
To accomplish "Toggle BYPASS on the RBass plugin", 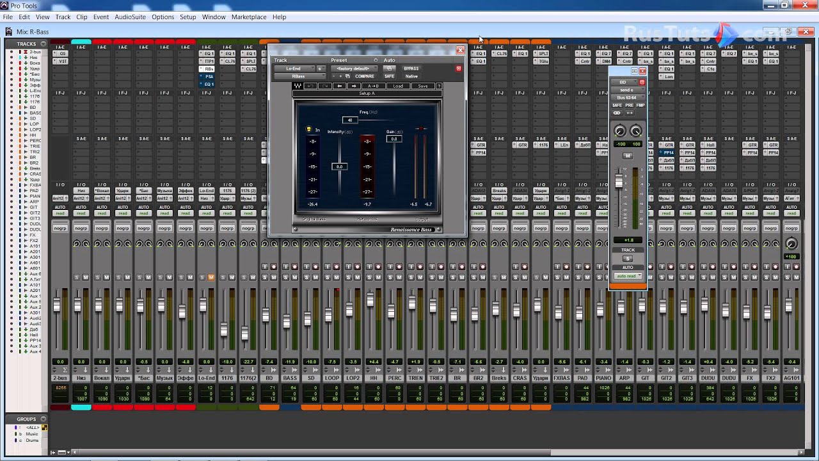I will pos(411,69).
